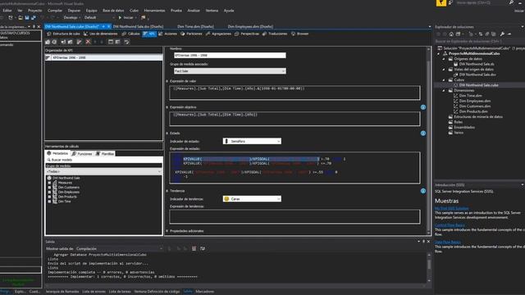Open the cube Browser tab

(299, 34)
